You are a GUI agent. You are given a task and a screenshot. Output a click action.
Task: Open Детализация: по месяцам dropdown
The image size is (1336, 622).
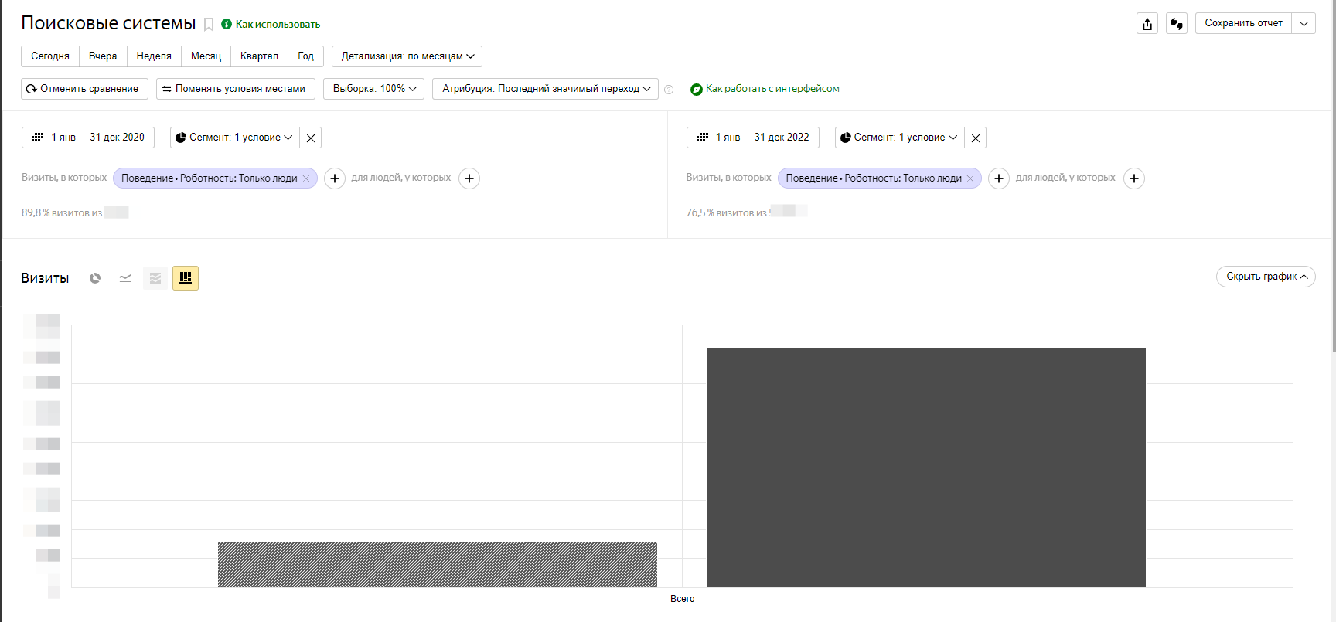pos(407,56)
